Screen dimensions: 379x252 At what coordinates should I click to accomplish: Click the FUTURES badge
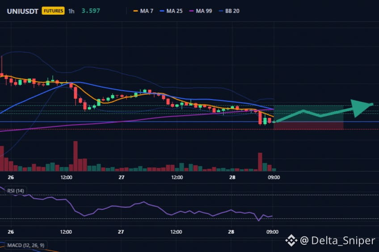[53, 11]
